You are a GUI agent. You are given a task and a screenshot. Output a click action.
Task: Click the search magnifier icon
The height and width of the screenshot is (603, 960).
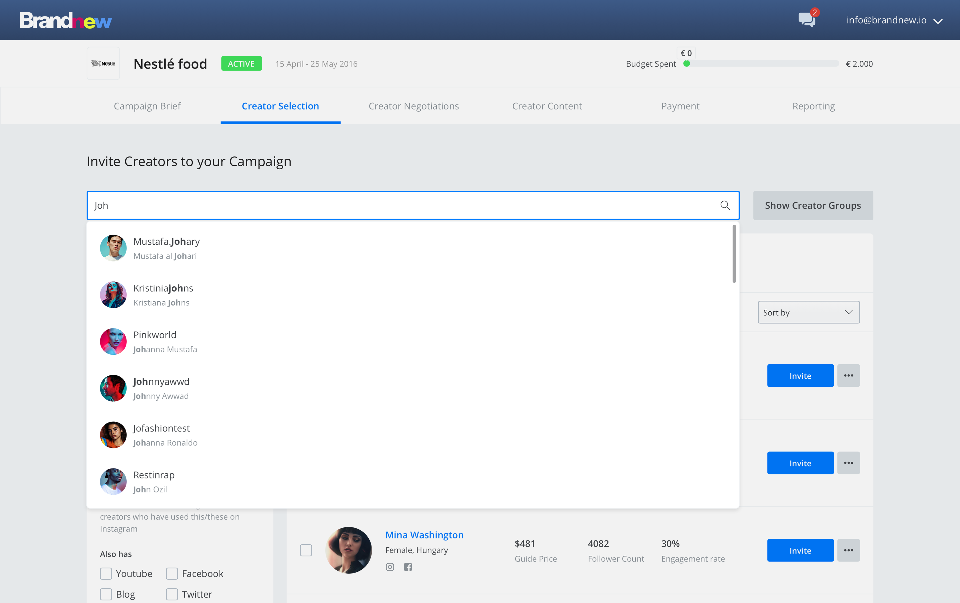pyautogui.click(x=725, y=205)
